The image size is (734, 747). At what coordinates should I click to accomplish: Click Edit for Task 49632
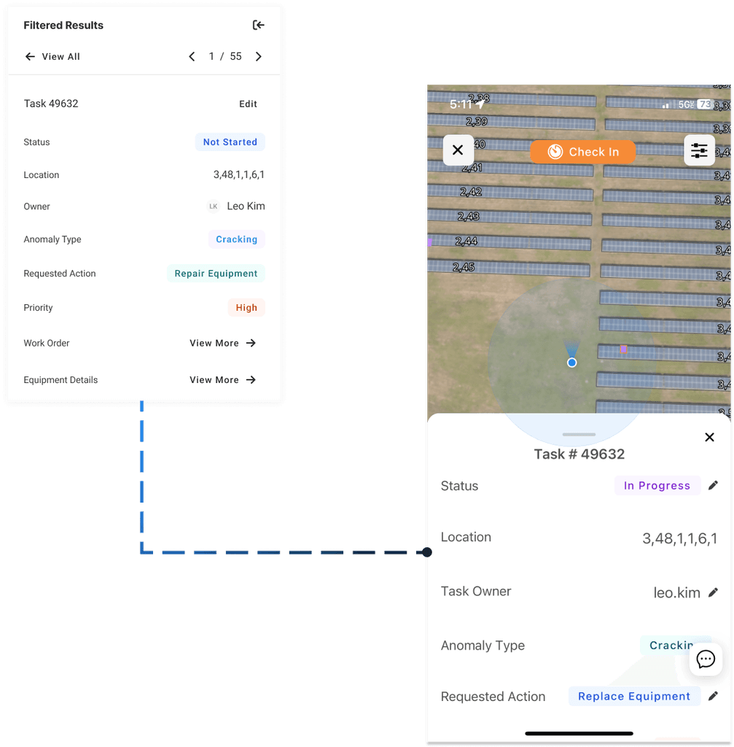tap(248, 104)
